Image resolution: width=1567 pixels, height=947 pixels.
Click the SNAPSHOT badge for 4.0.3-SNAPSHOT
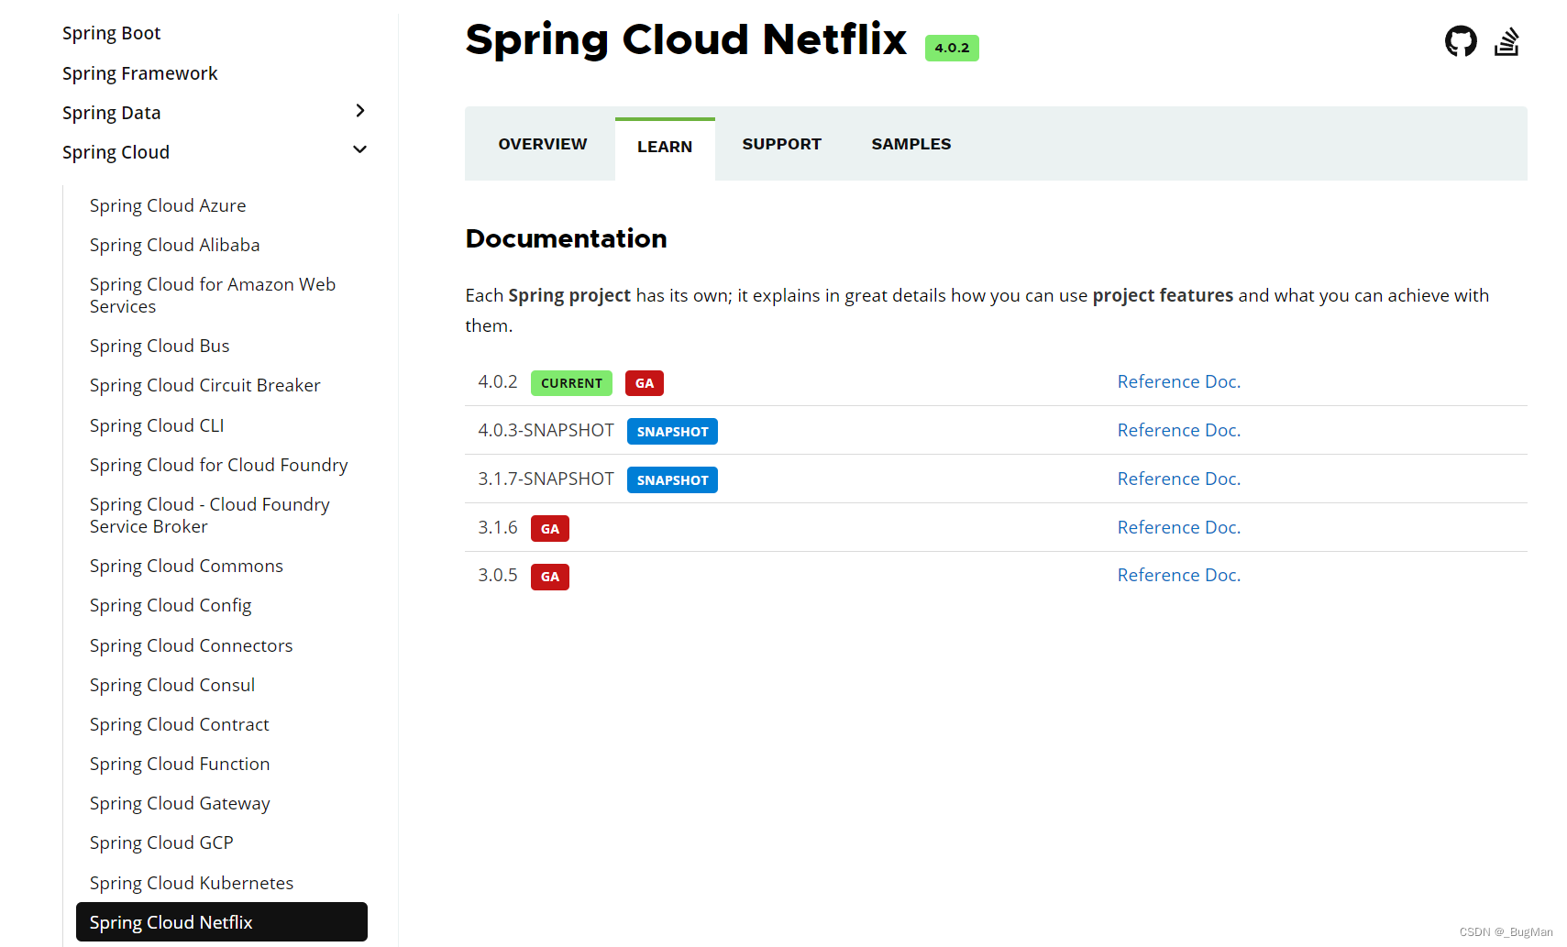click(x=672, y=432)
